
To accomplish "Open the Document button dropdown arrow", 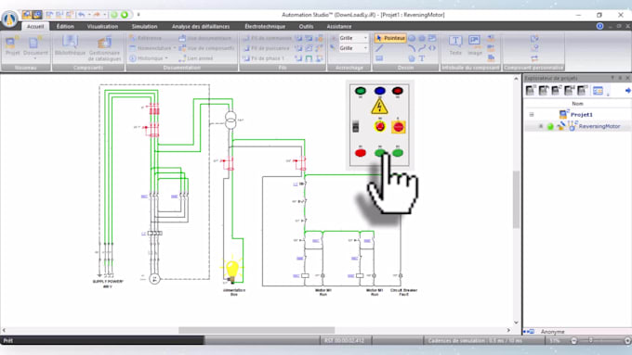I will tap(35, 59).
